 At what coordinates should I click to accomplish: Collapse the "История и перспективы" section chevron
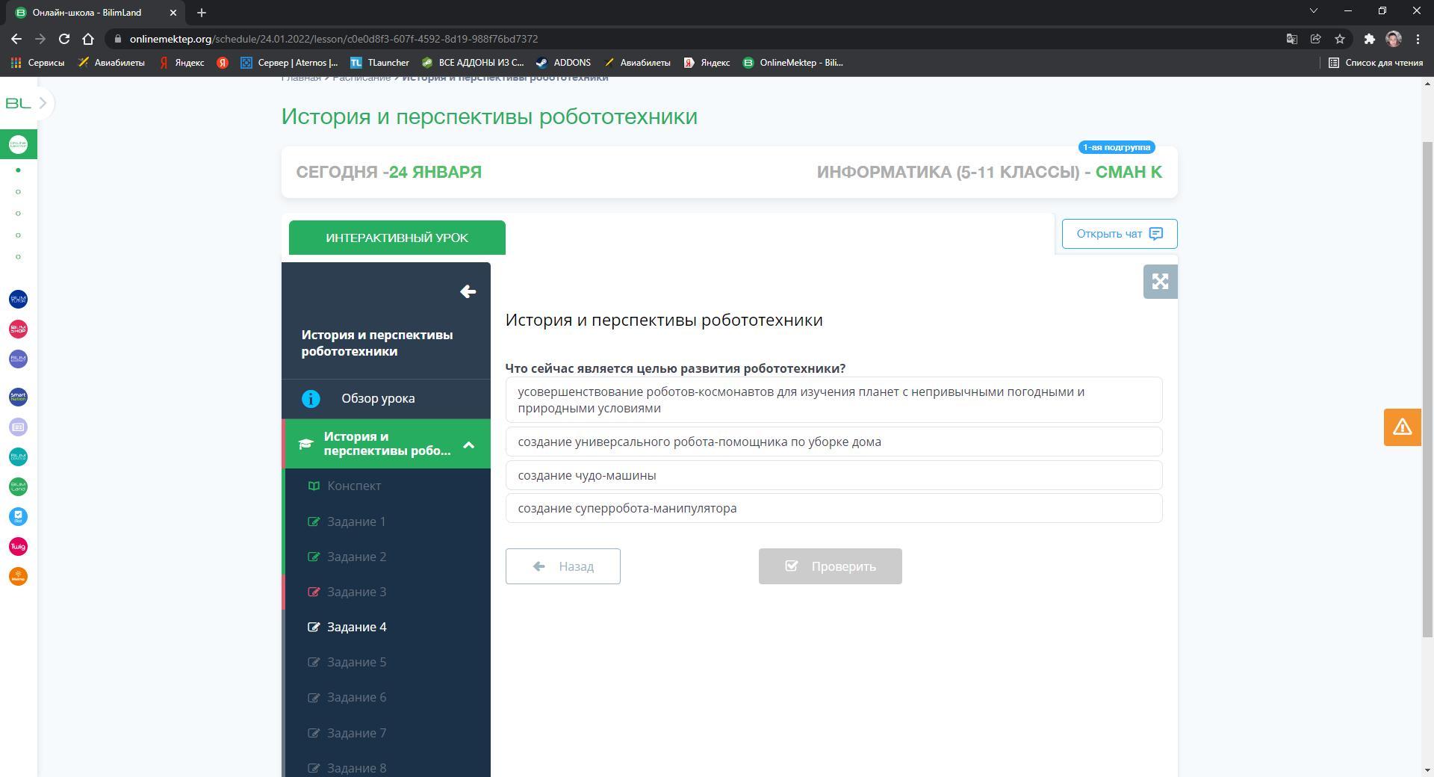[x=468, y=445]
